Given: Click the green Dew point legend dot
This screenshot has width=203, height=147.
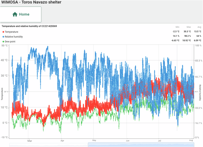Looking at the screenshot, I should (3, 42).
